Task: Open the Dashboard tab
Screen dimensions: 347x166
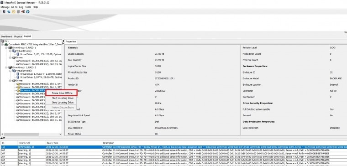Action: [7, 36]
